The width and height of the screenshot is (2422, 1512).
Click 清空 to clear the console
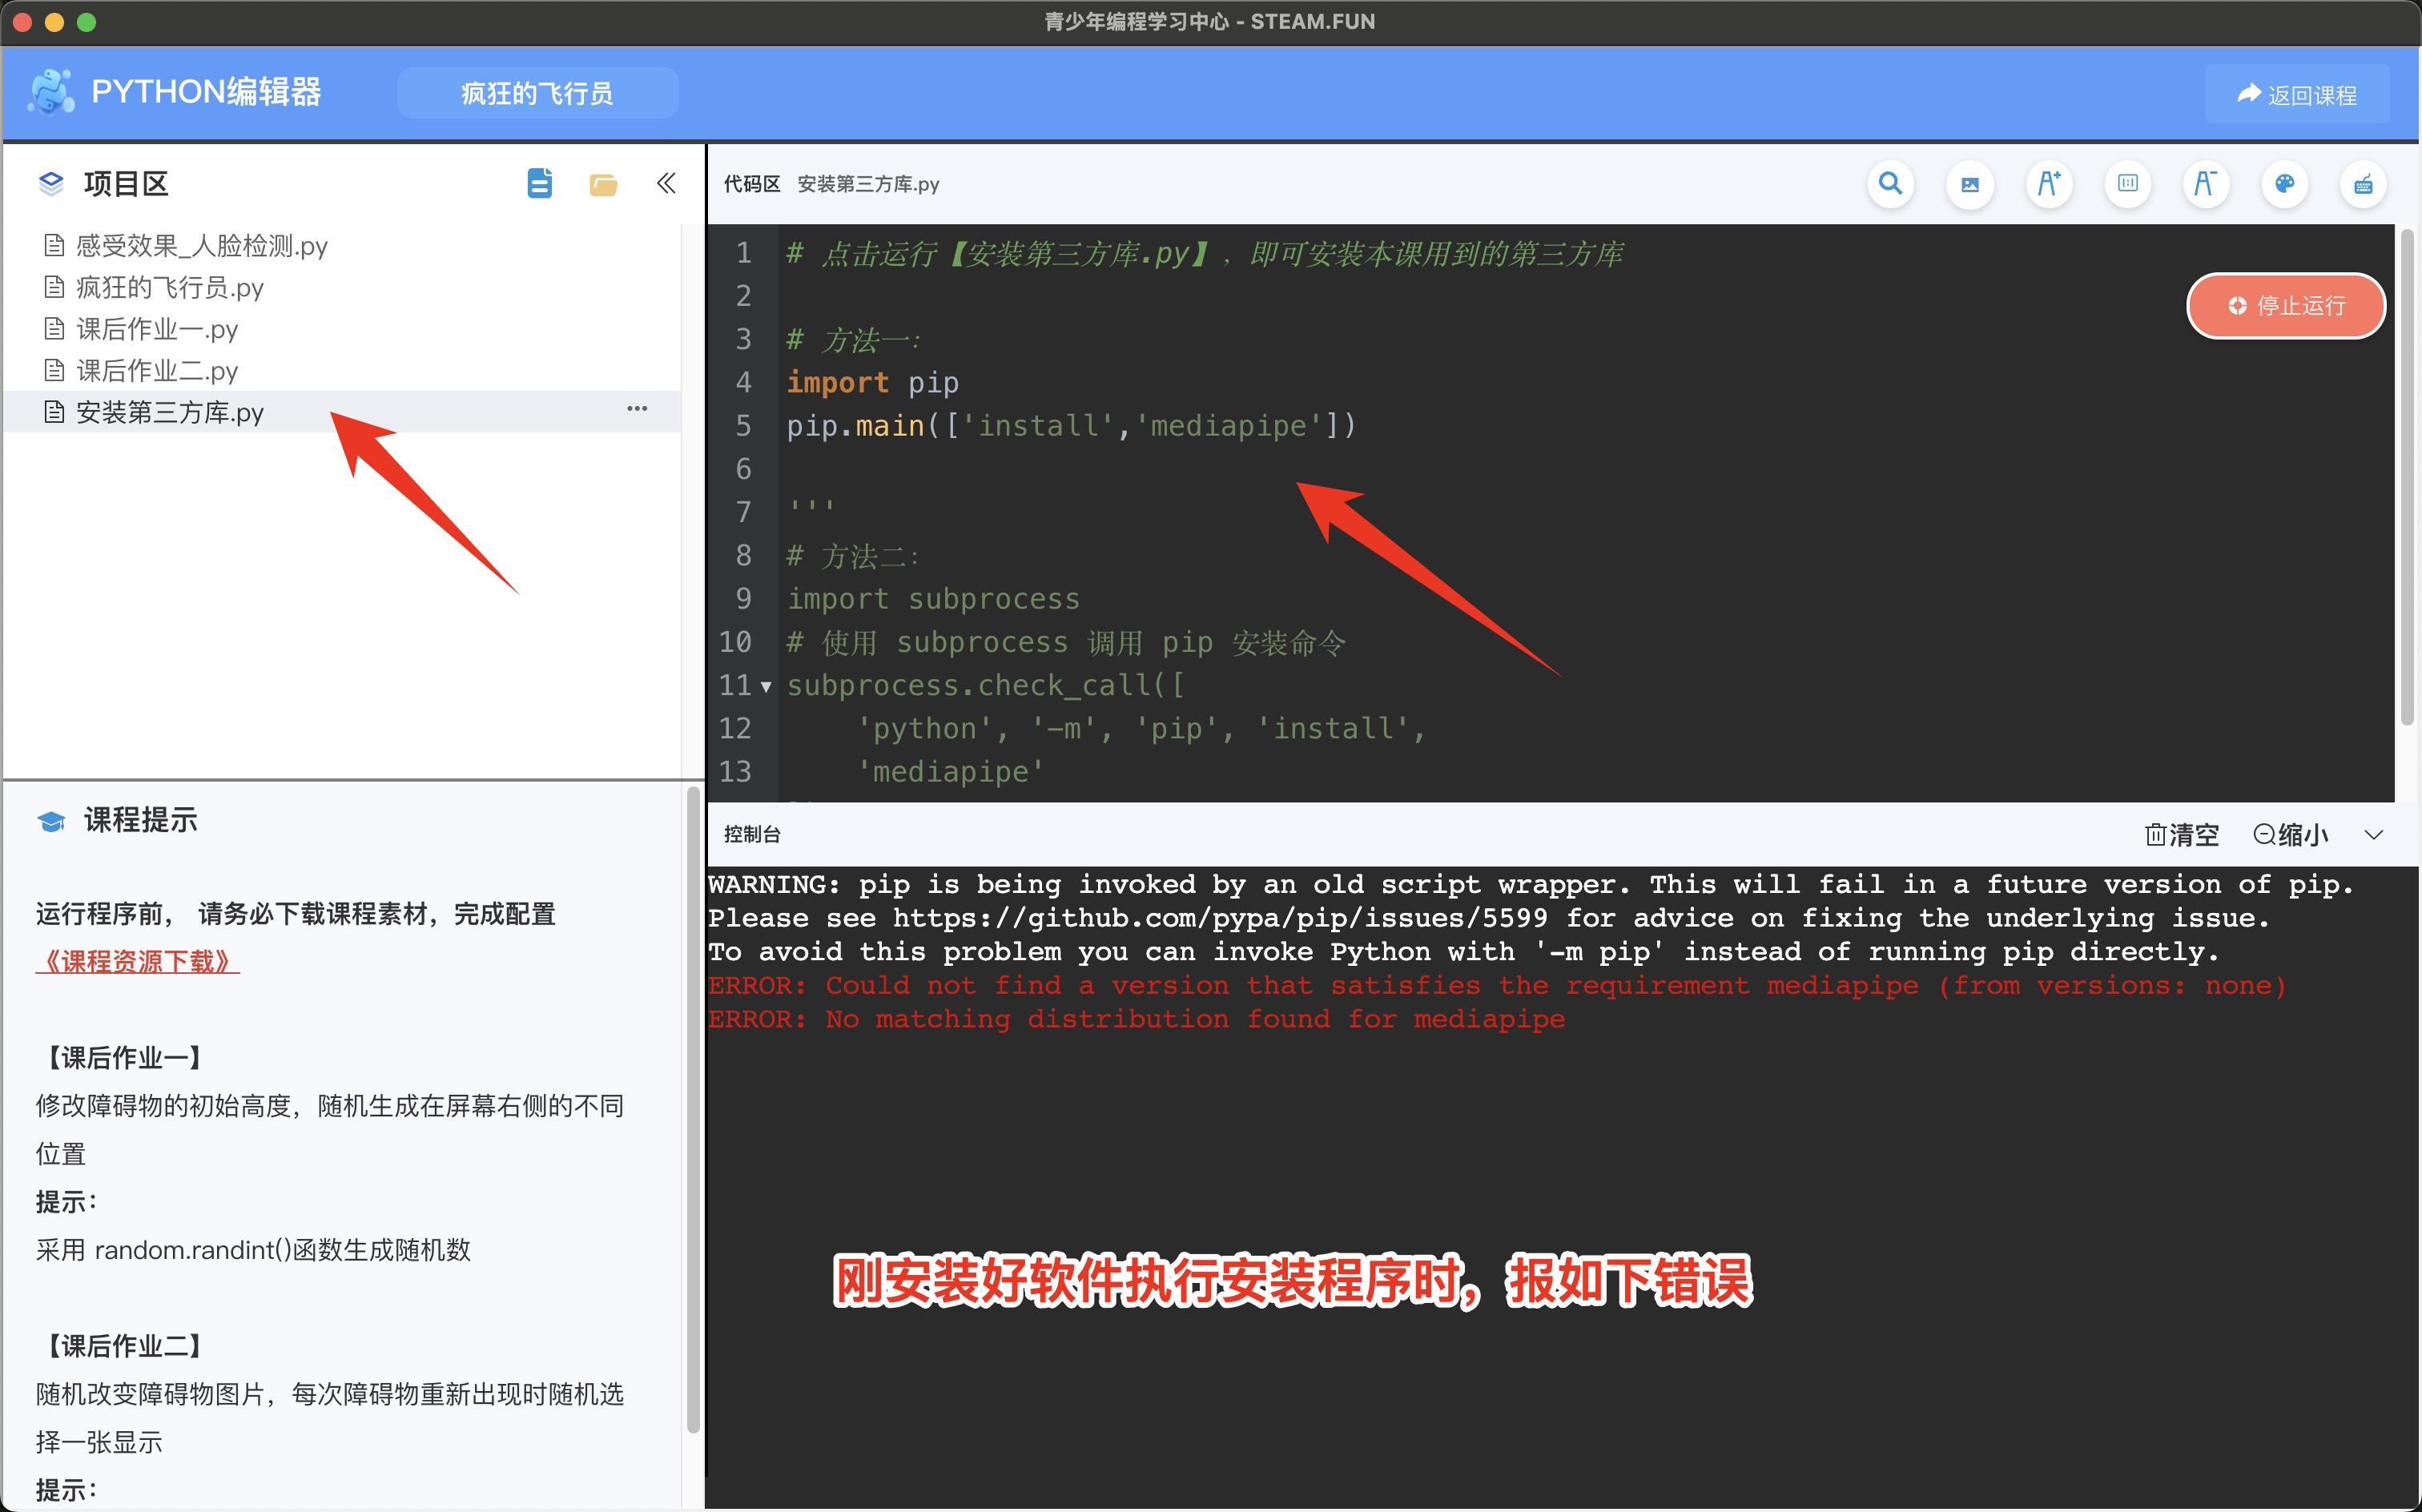point(2181,834)
